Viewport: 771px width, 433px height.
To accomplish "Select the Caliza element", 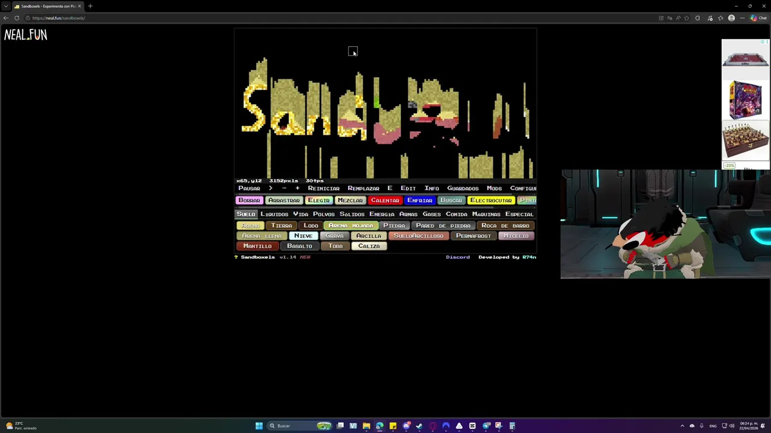I will click(369, 246).
